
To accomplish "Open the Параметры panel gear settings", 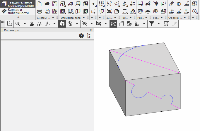I will (91, 30).
